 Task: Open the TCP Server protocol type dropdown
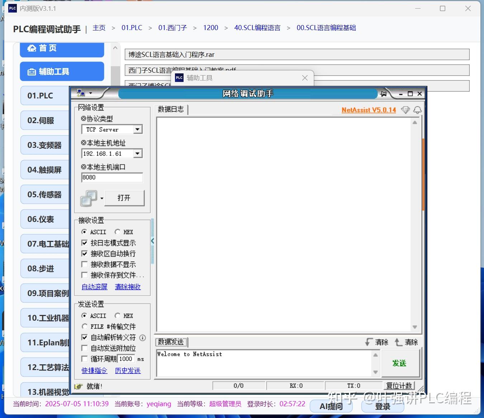pos(137,129)
